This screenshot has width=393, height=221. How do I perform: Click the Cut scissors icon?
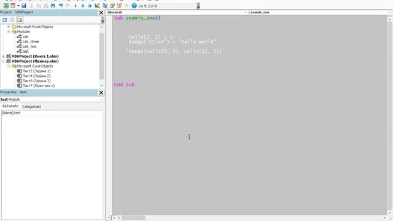pyautogui.click(x=31, y=6)
